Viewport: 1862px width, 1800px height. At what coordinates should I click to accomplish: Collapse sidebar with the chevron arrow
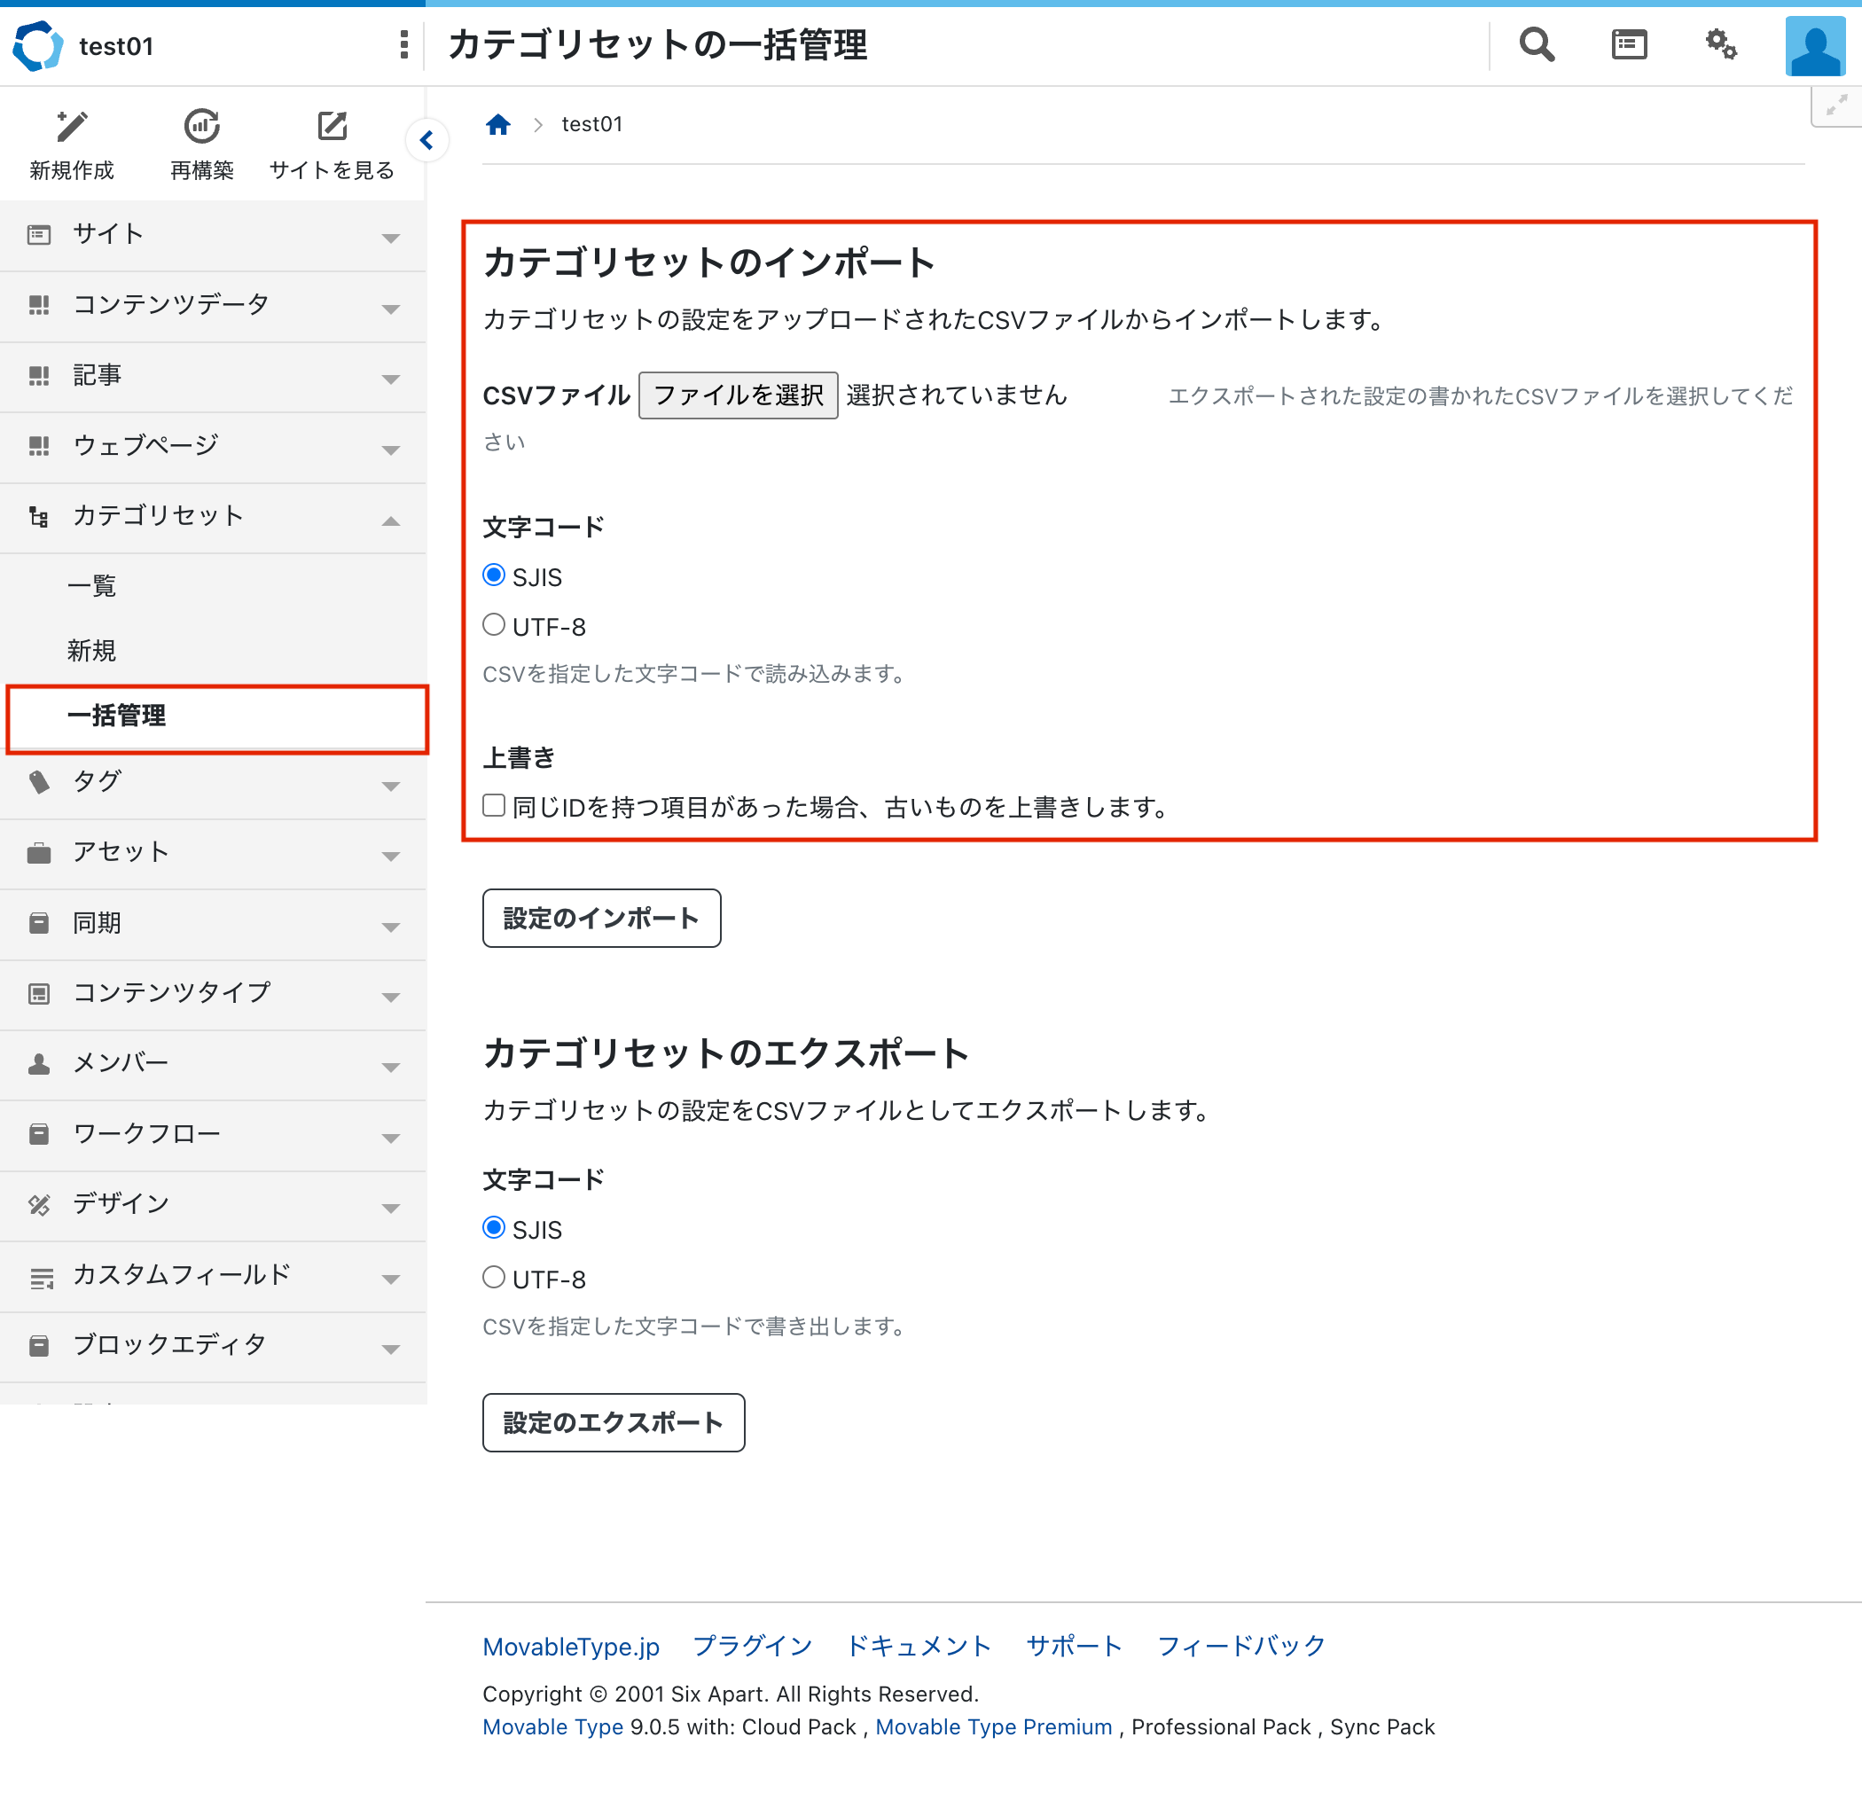tap(426, 141)
